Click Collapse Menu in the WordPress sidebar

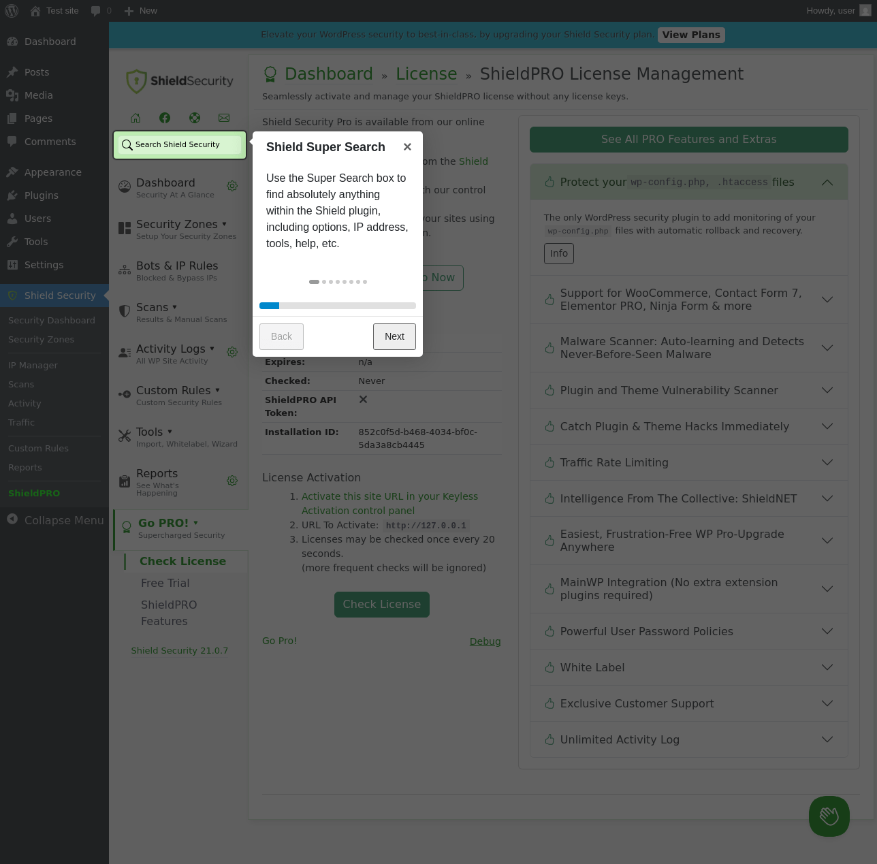pos(54,520)
